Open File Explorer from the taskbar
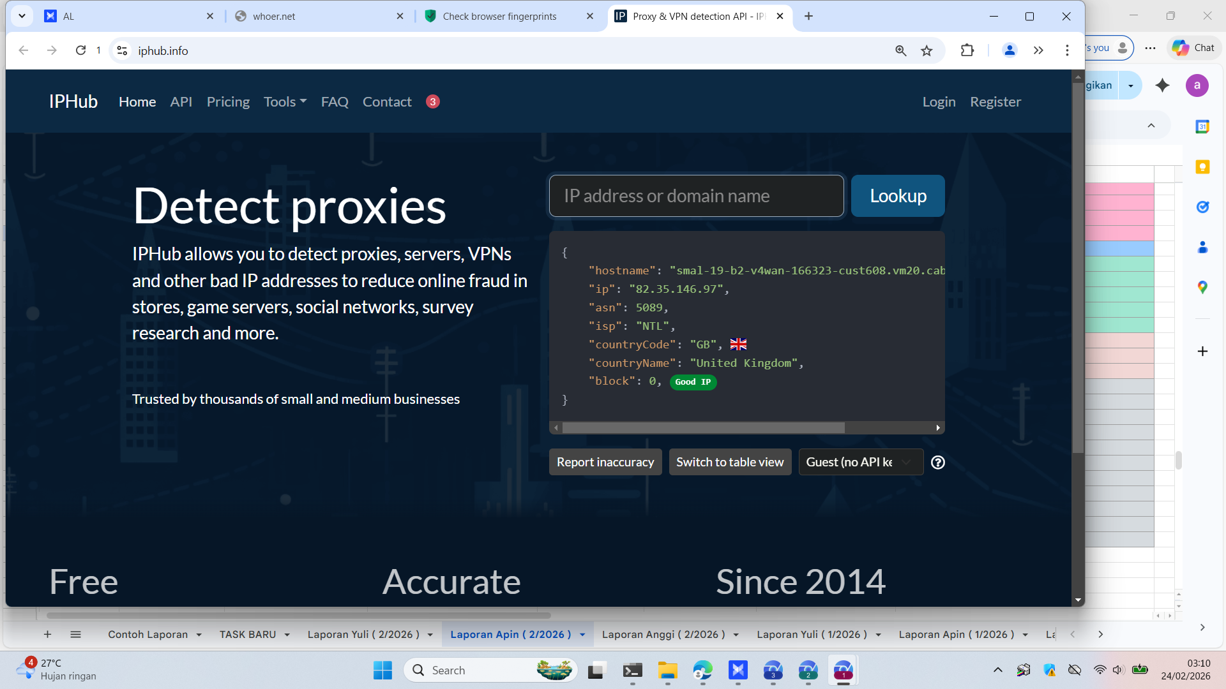Image resolution: width=1226 pixels, height=689 pixels. tap(667, 670)
